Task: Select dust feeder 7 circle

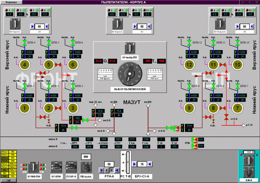Action: coord(237,108)
